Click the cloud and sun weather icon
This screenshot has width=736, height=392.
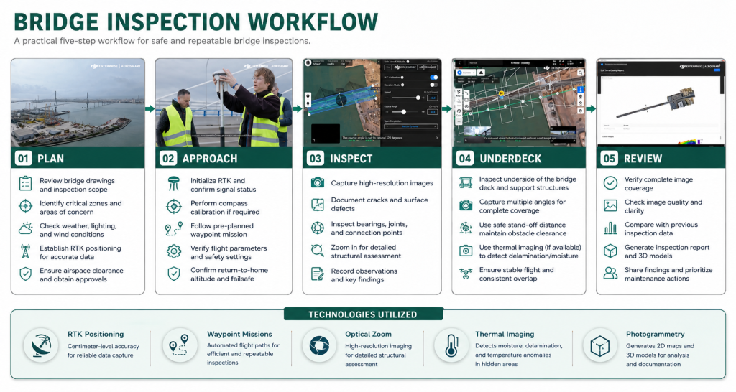click(25, 229)
